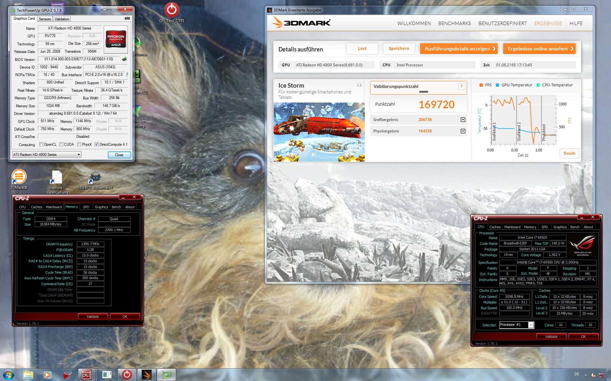Screen dimensions: 611x381
Task: Open the Processor #1 selection dropdown
Action: point(516,325)
